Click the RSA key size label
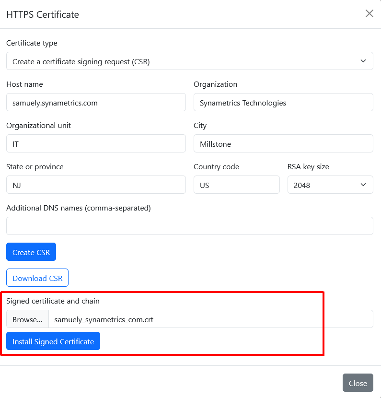 (308, 167)
